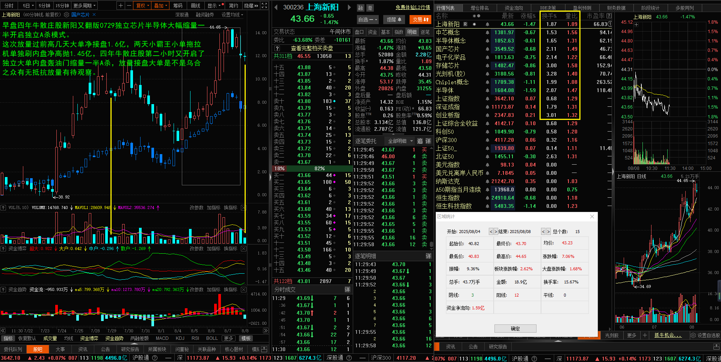Screen dimensions: 721x362
Task: Click the 融 margin badge icon
Action: (x=361, y=8)
